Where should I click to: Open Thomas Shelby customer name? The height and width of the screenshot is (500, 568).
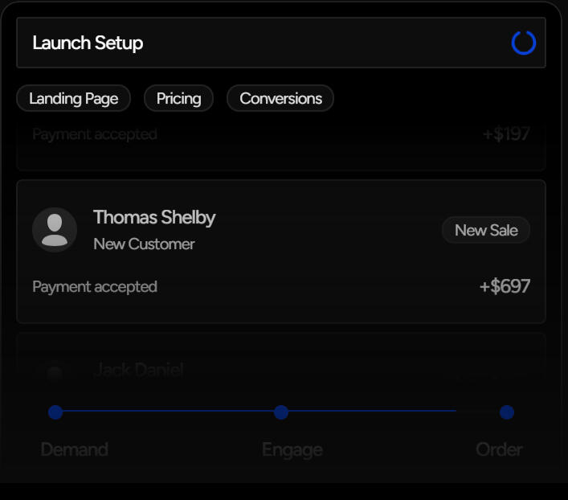click(x=154, y=217)
